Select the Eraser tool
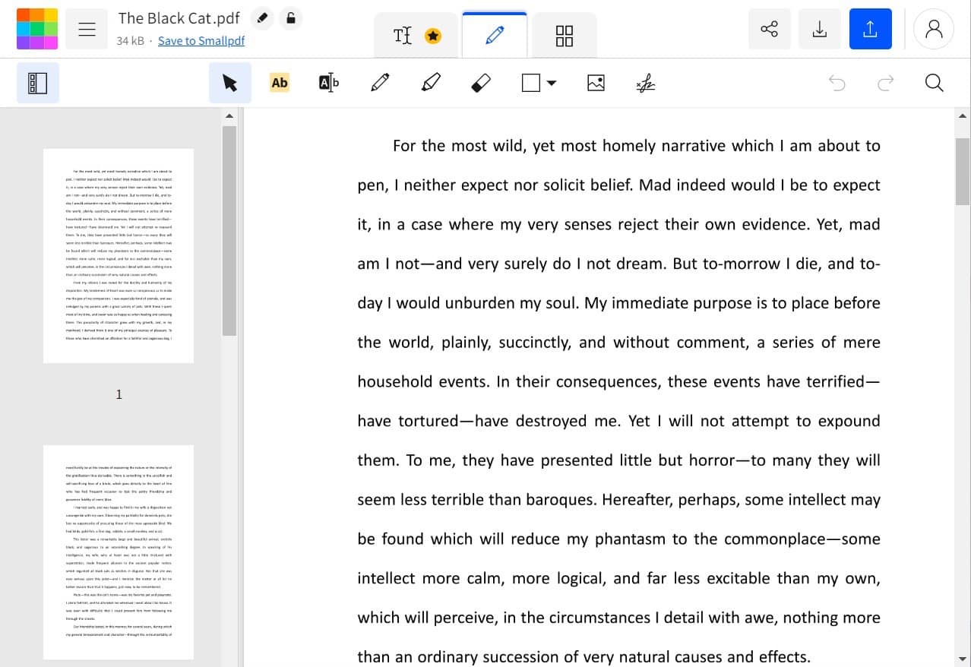 (x=481, y=83)
